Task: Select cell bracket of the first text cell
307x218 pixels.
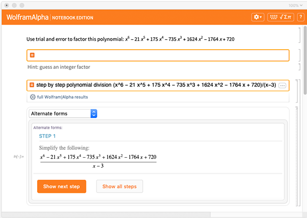Action: click(299, 35)
